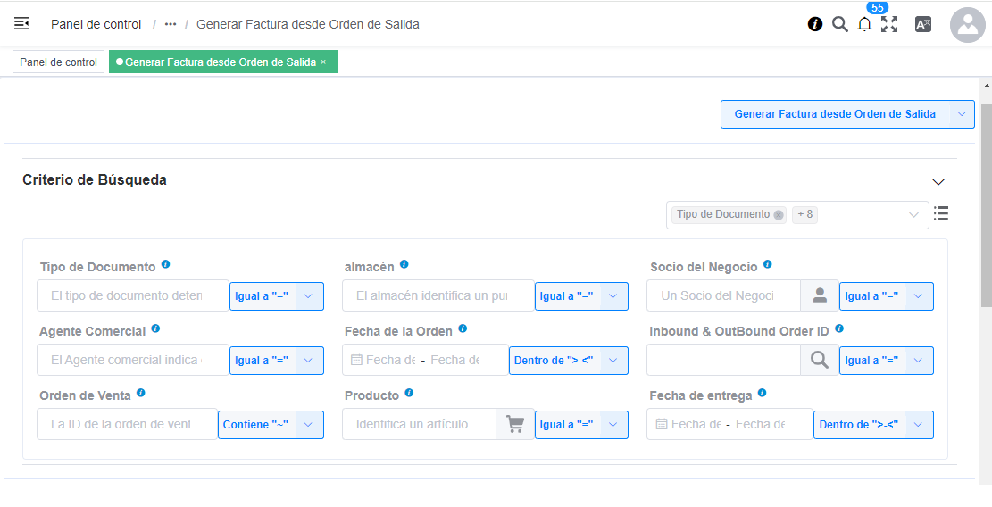The image size is (992, 507).
Task: Expand the Generar Factura button dropdown arrow
Action: point(962,114)
